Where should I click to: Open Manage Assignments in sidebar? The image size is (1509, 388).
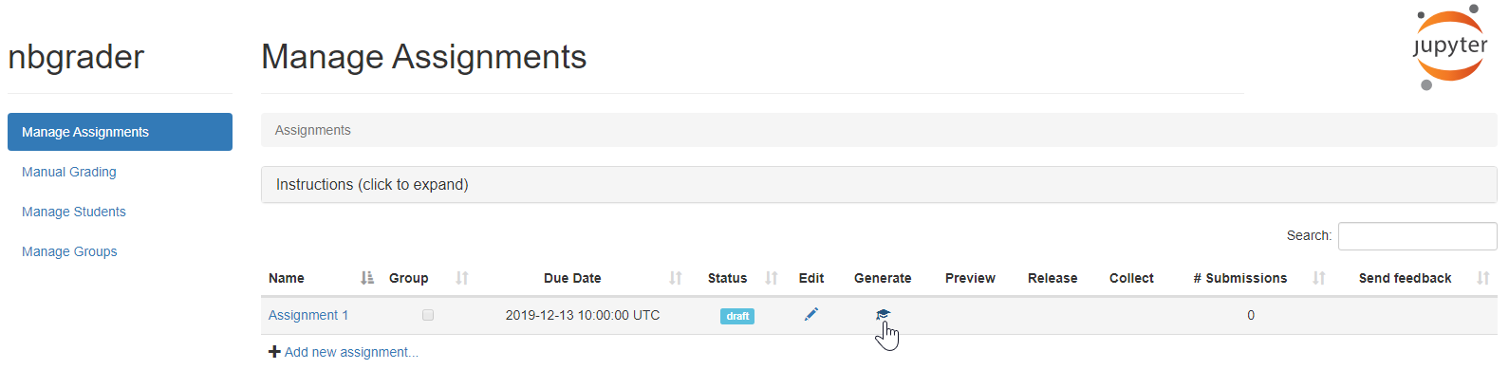[120, 132]
